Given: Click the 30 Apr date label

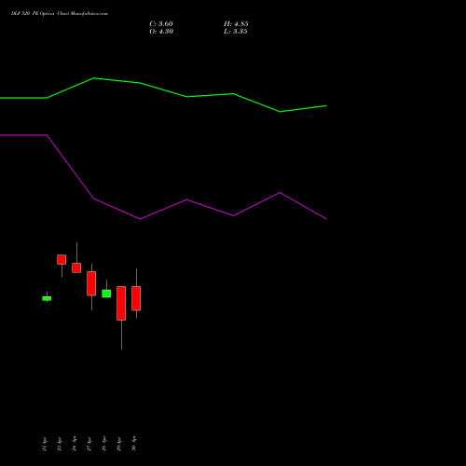Looking at the screenshot, I should coord(134,444).
